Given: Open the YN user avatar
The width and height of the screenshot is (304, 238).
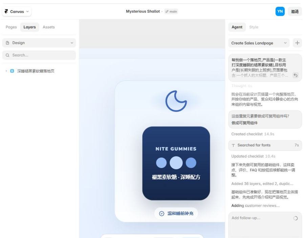Looking at the screenshot, I should (x=280, y=11).
